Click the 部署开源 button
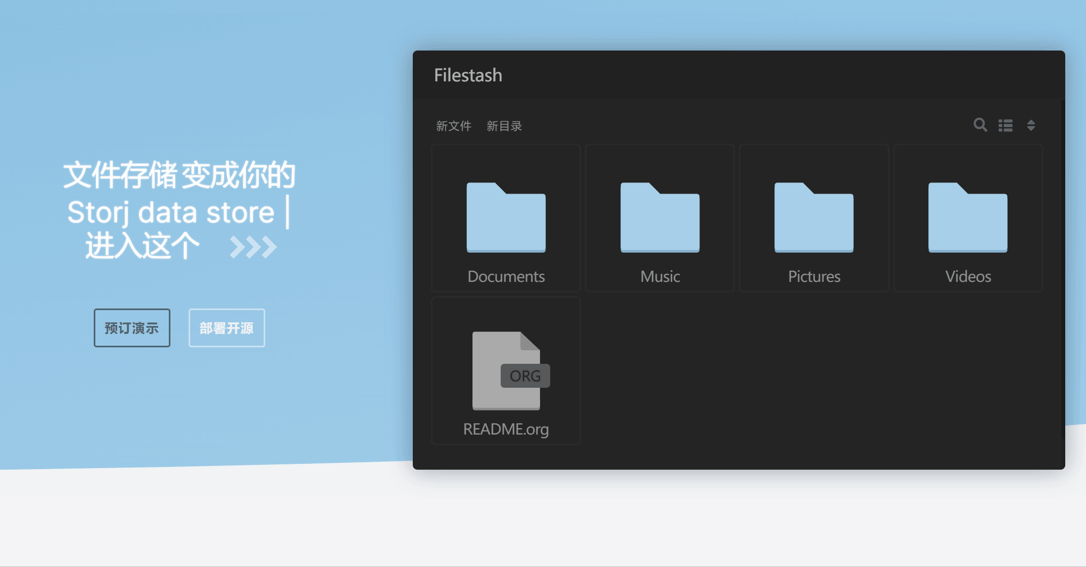 coord(227,328)
